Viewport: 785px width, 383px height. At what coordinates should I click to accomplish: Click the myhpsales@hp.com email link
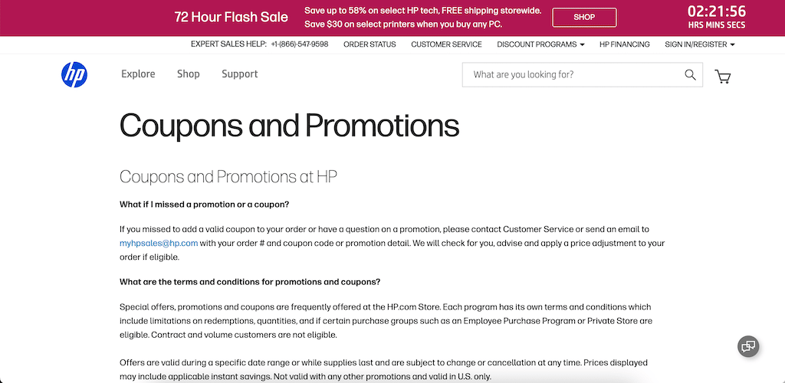click(159, 243)
